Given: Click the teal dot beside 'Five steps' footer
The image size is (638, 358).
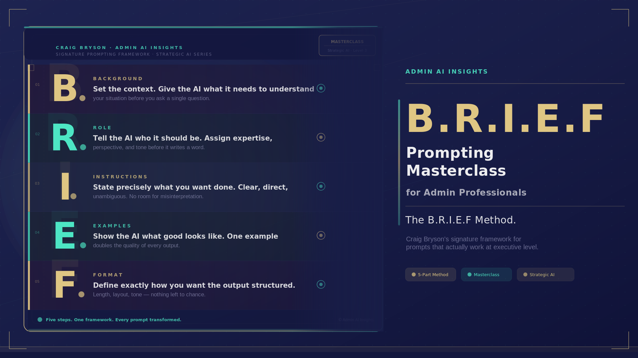Looking at the screenshot, I should point(40,320).
